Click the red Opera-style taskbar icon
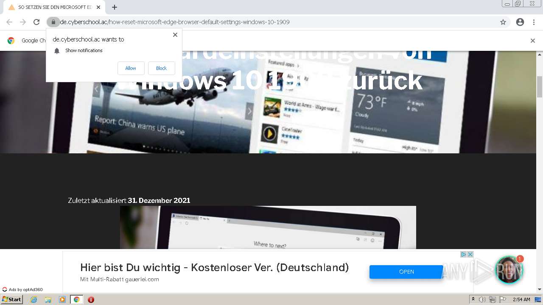543x305 pixels. click(91, 299)
